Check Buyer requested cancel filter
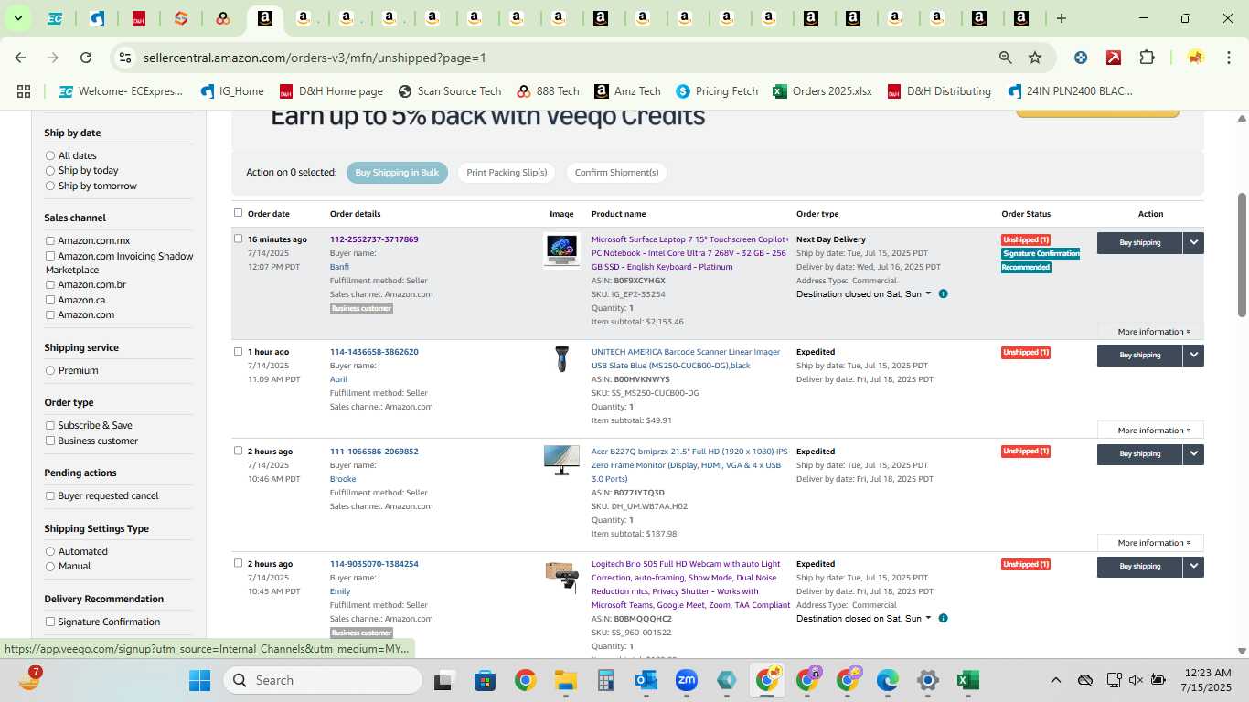Image resolution: width=1249 pixels, height=702 pixels. tap(50, 496)
